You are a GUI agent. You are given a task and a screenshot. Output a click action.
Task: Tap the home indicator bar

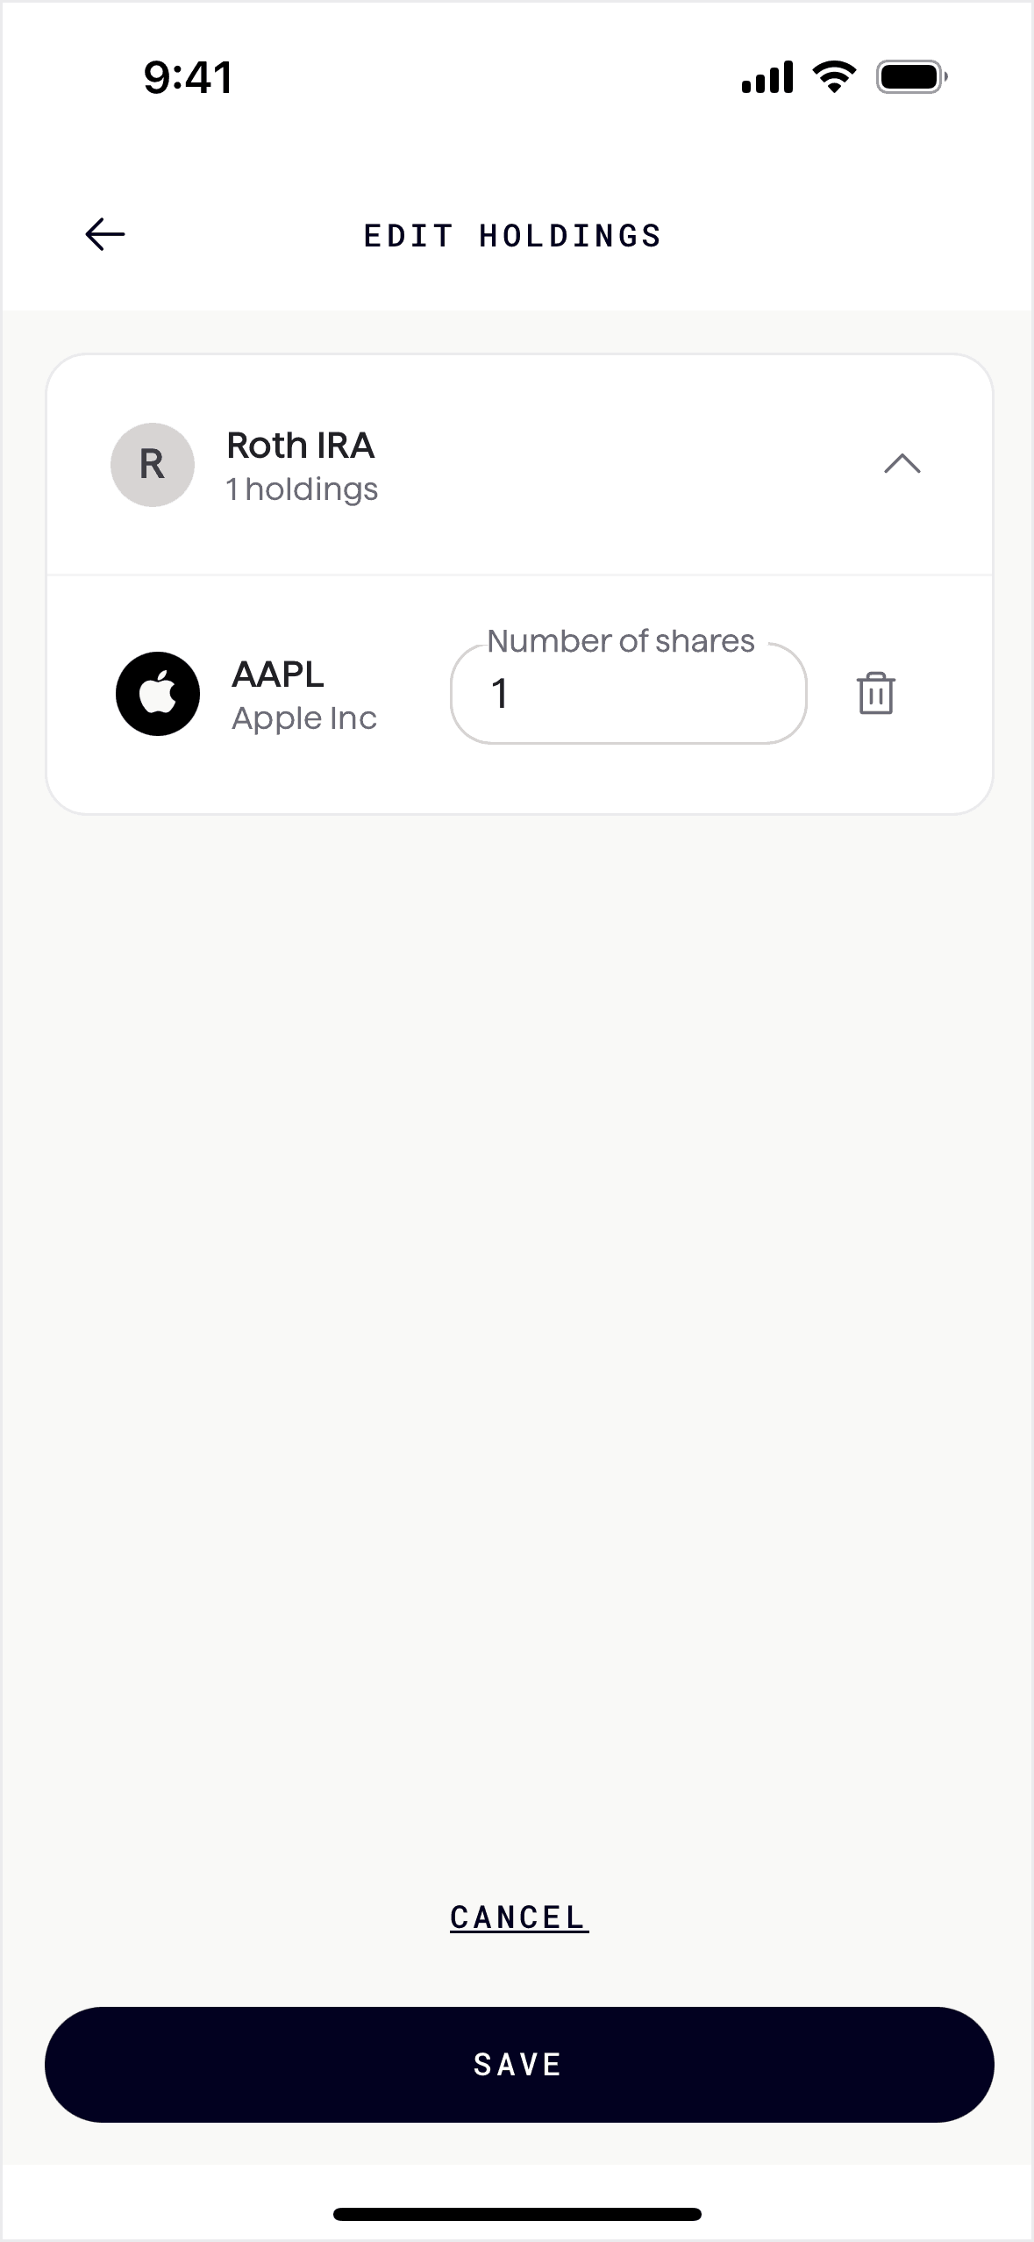(x=517, y=2214)
